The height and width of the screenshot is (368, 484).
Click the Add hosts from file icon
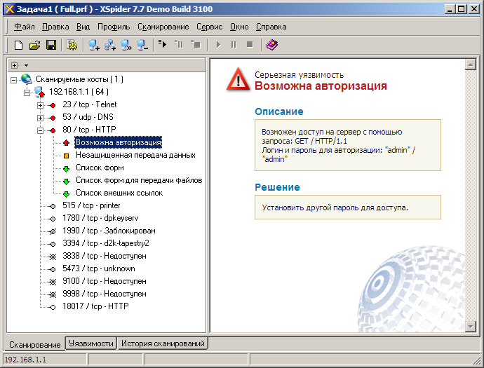click(x=126, y=45)
